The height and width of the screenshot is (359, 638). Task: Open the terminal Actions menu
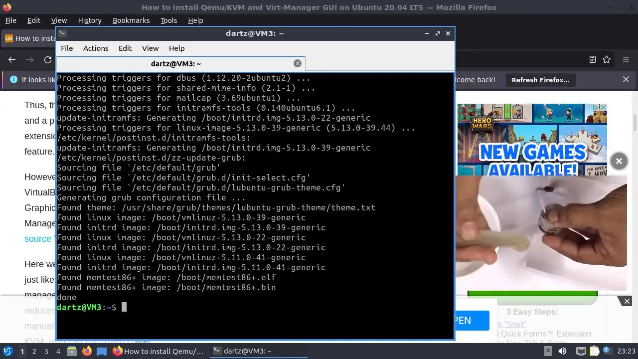(x=96, y=48)
